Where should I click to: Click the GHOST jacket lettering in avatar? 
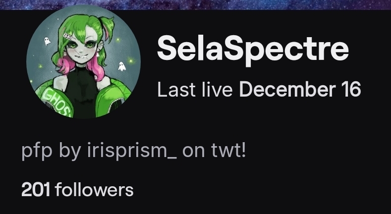(x=58, y=102)
